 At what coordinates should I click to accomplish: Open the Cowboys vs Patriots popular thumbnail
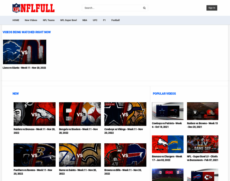tap(168, 111)
